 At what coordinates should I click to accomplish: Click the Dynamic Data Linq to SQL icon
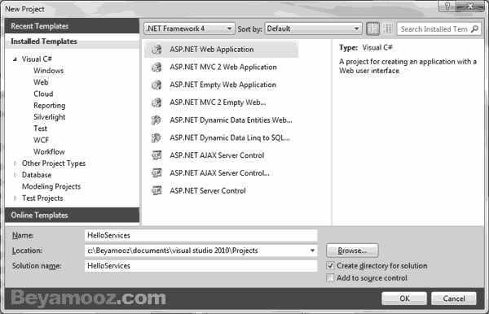click(156, 137)
